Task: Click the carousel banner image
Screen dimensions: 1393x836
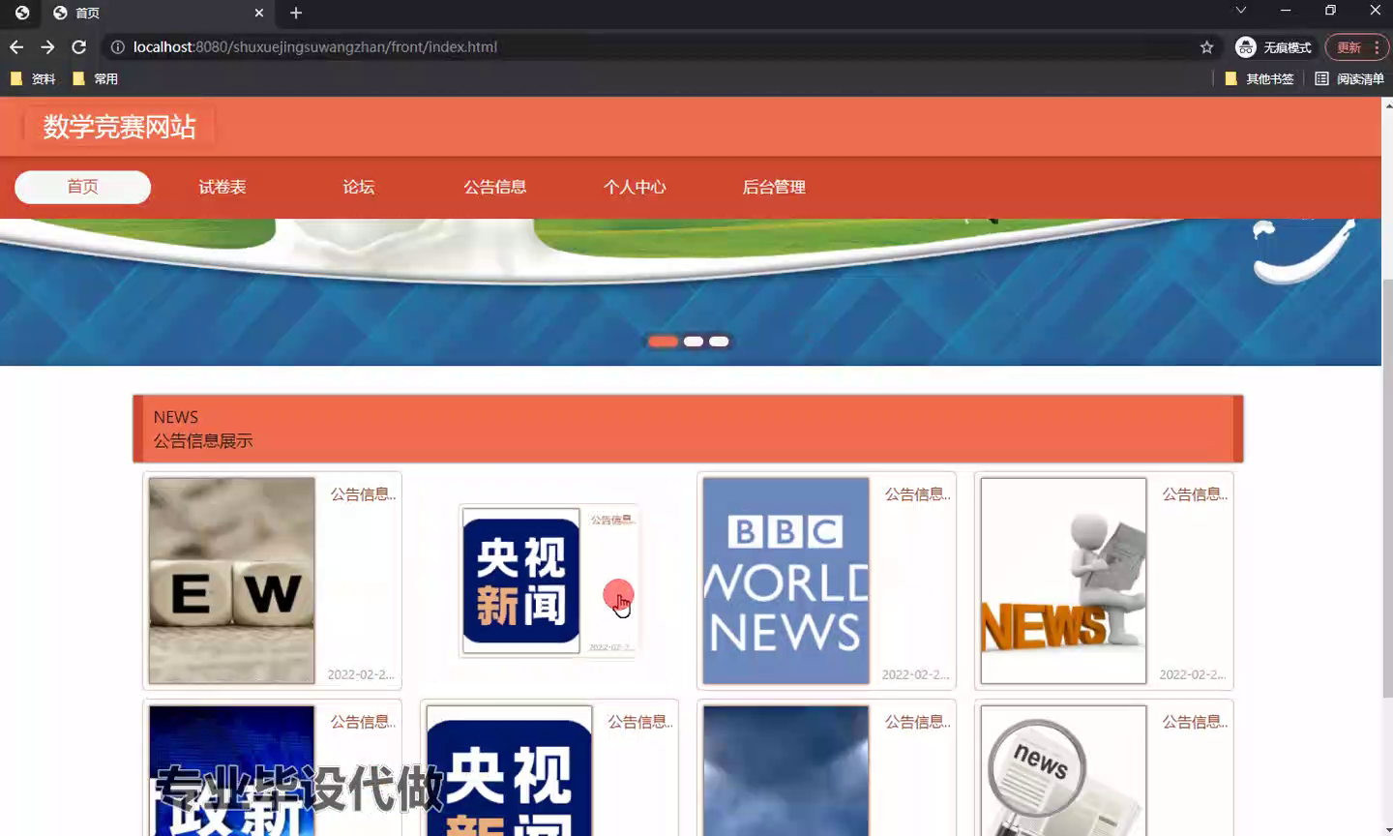Action: click(x=691, y=291)
